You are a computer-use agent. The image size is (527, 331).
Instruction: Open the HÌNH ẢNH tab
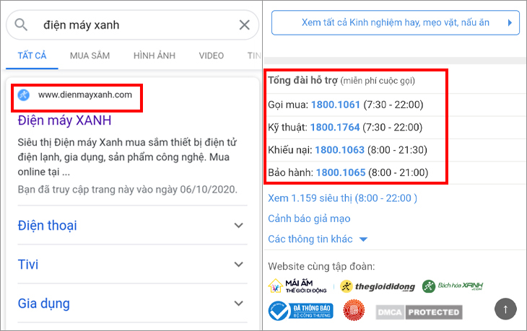pos(154,56)
